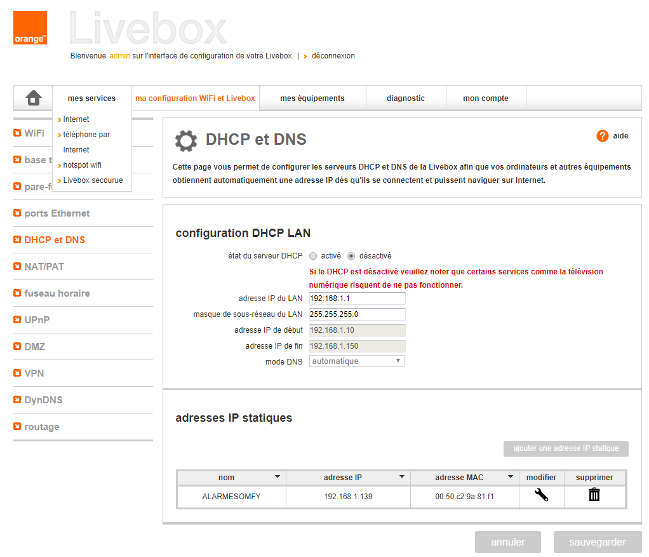This screenshot has width=649, height=557.
Task: Click the arrow icon next to VPN
Action: [18, 373]
